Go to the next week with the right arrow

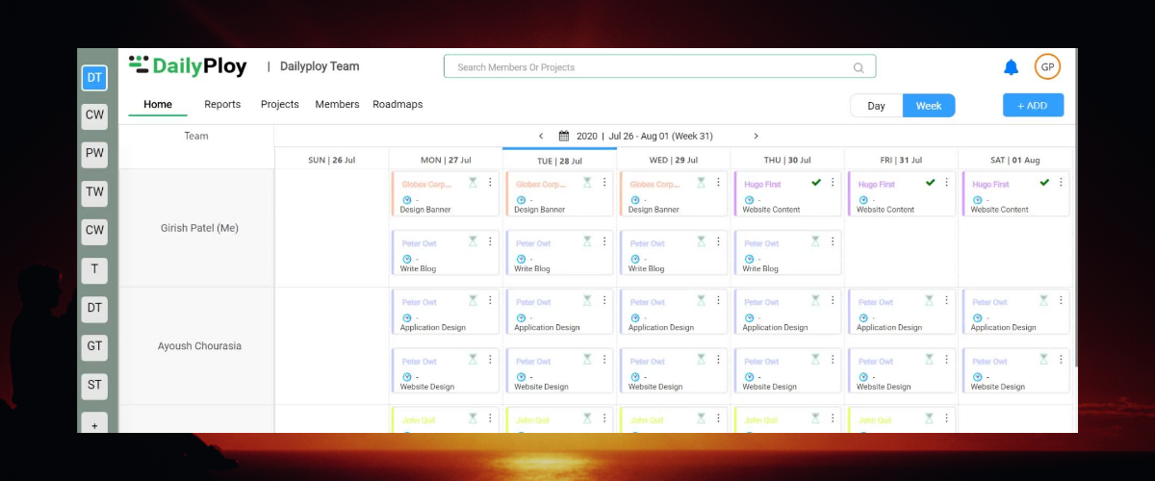[x=756, y=137]
